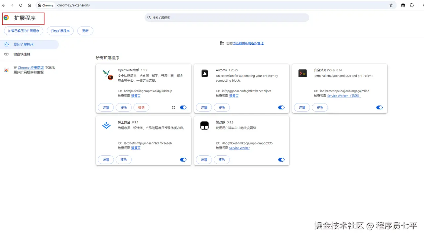Open the extensions puzzle-piece menu
424x237 pixels.
[x=412, y=5]
